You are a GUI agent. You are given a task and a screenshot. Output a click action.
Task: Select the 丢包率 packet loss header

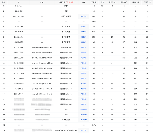tap(94, 2)
